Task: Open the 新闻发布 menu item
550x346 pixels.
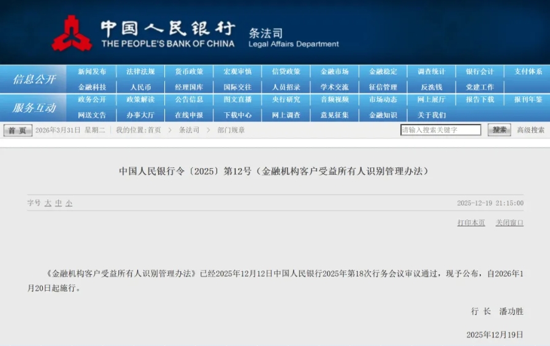Action: click(x=92, y=72)
